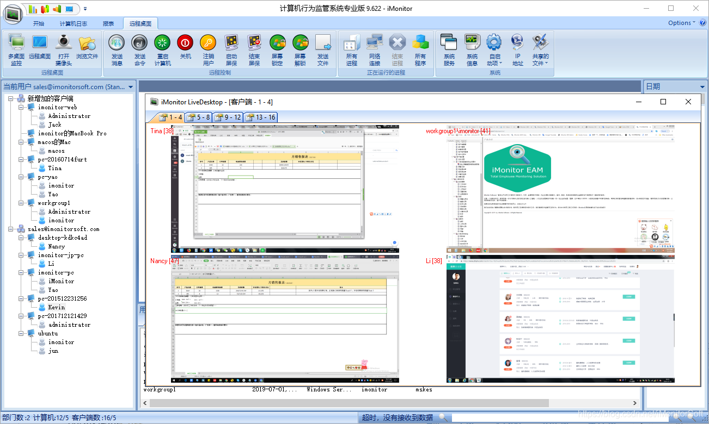Switch to clients 9 - 12 tab
This screenshot has height=424, width=709.
[228, 117]
